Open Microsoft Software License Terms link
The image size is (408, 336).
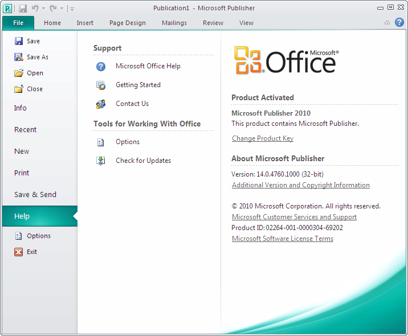coord(282,239)
